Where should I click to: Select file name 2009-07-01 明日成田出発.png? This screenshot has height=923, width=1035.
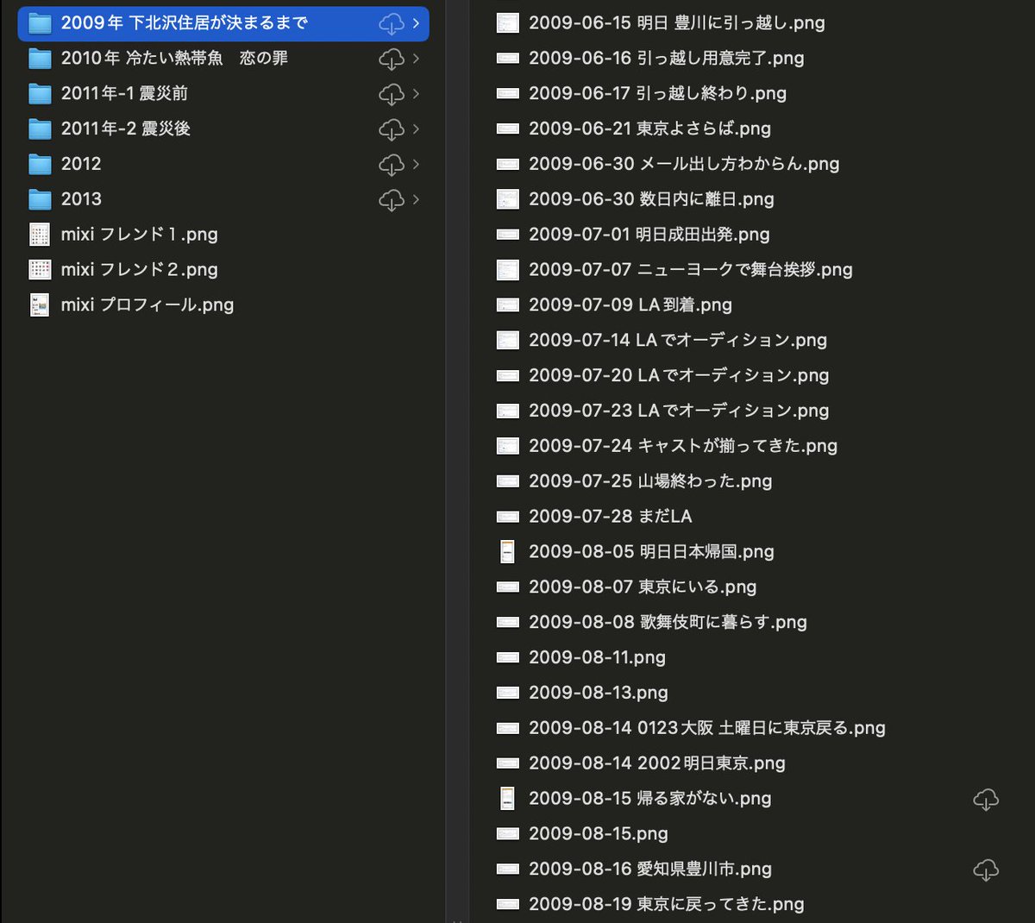[x=649, y=235]
